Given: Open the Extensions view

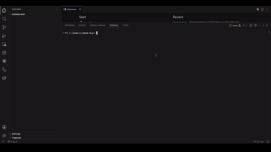Looking at the screenshot, I should [x=4, y=53].
